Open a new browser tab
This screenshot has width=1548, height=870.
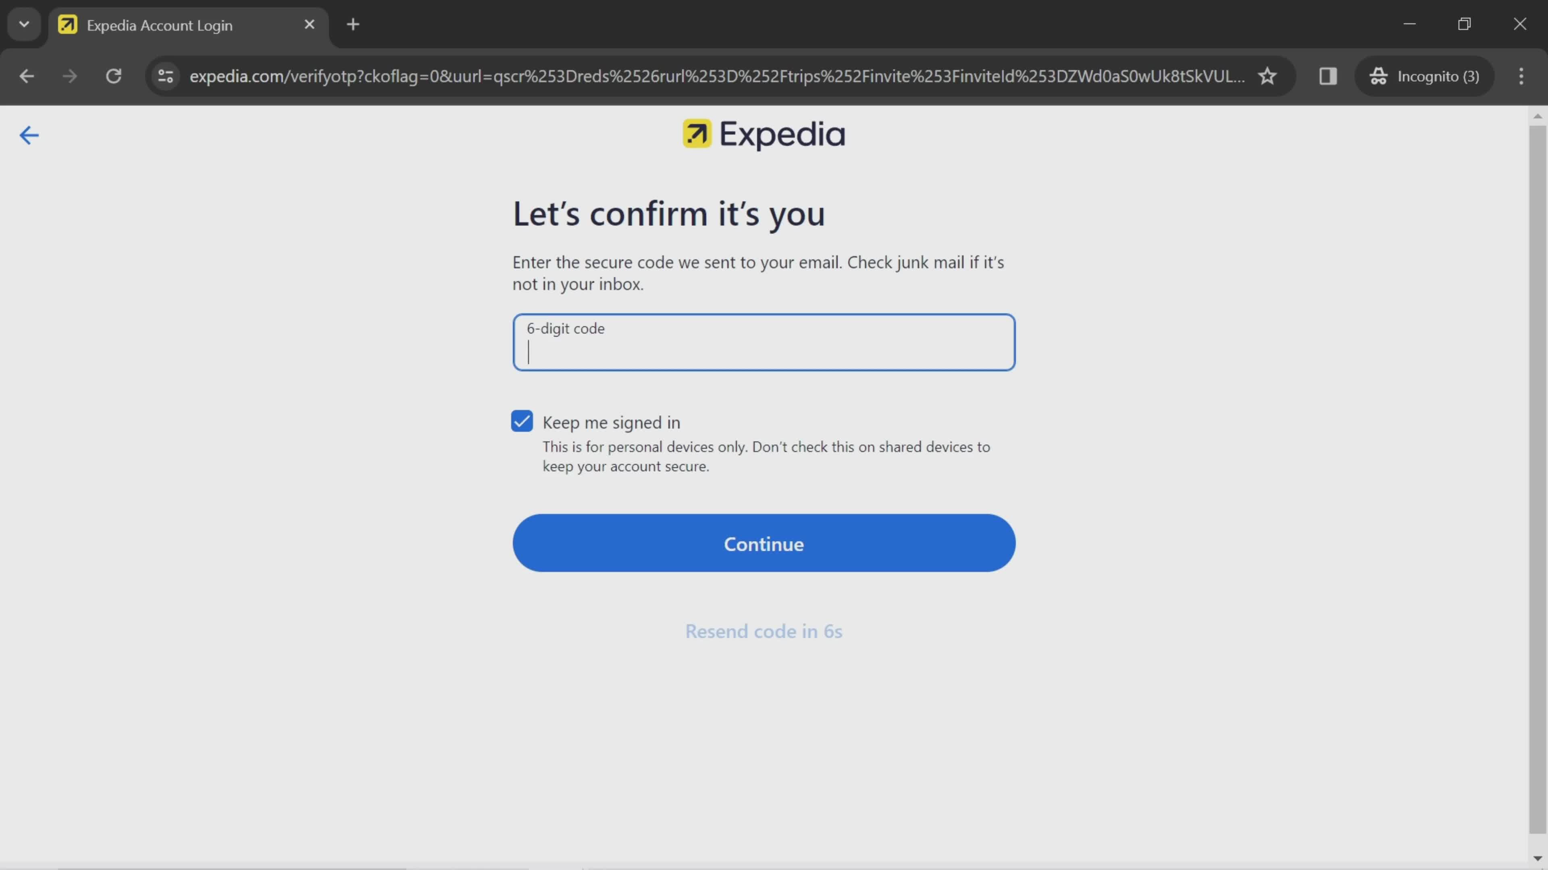[x=354, y=25]
